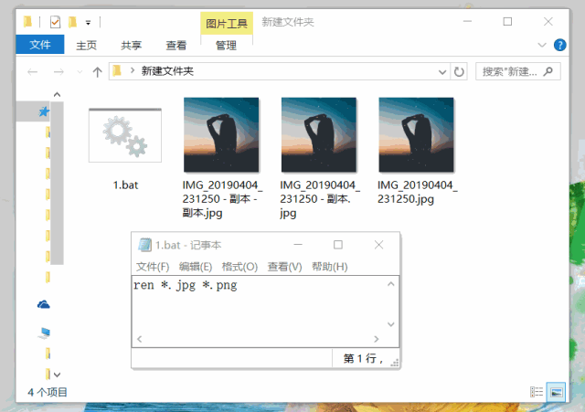Click the 1.bat file name label
The height and width of the screenshot is (412, 585).
125,185
